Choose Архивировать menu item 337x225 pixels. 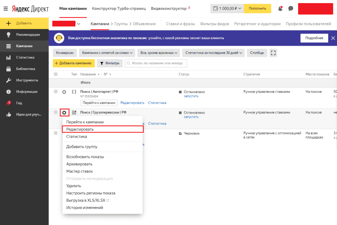pos(103,164)
